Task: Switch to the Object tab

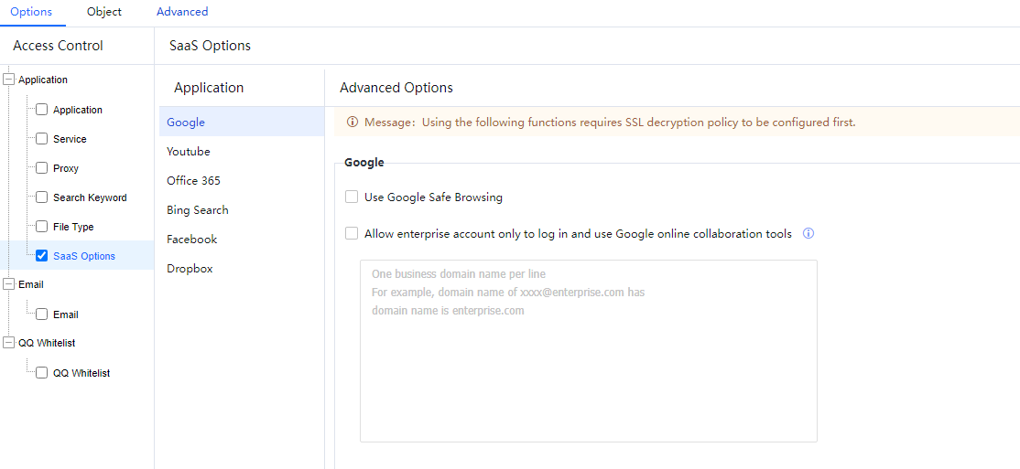Action: coord(104,12)
